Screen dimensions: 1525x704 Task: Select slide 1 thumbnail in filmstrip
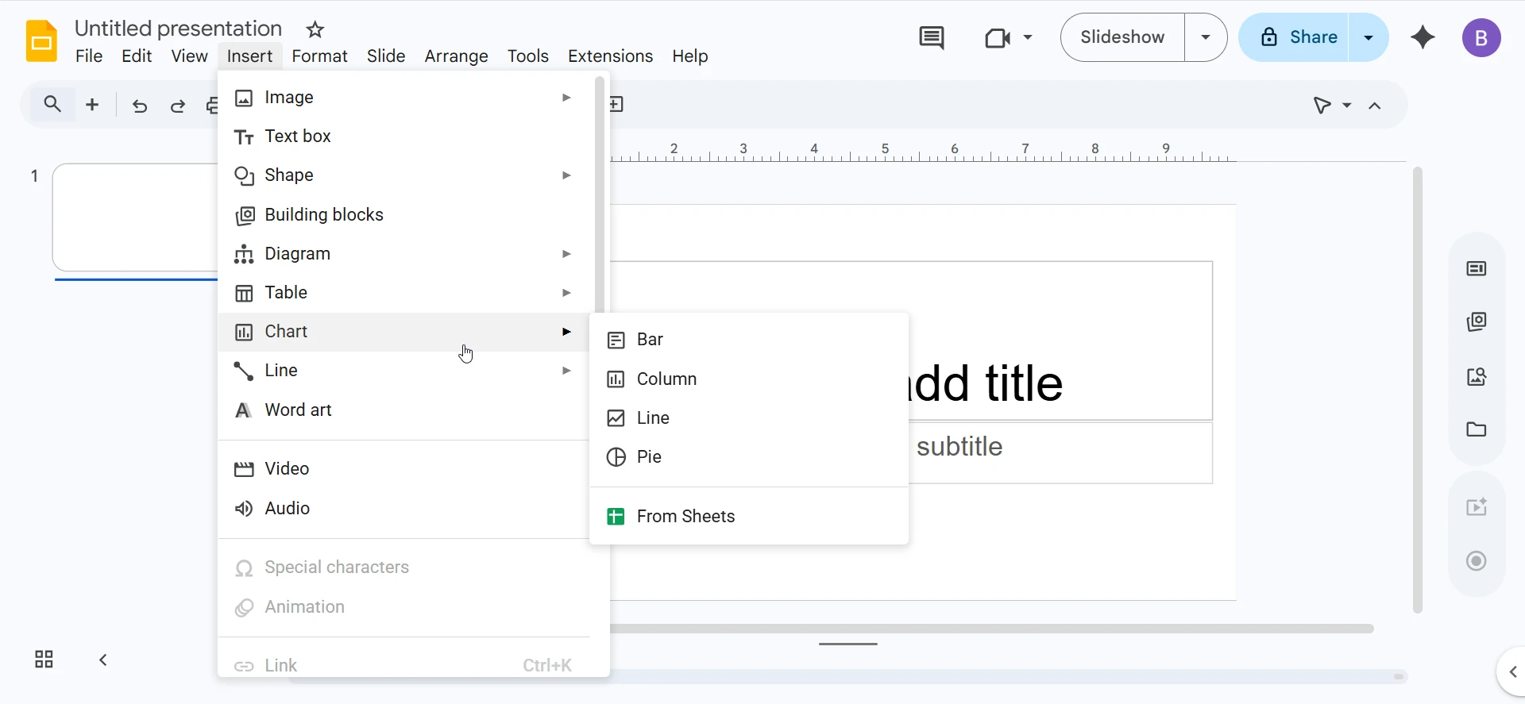[135, 217]
